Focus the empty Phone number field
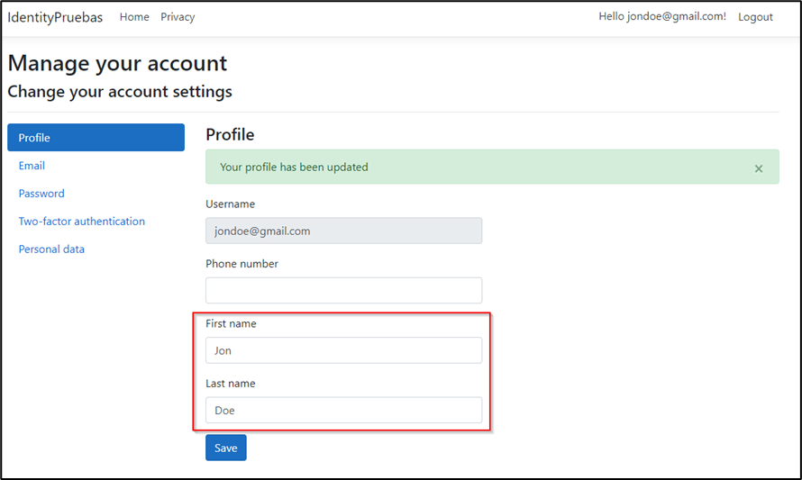Screen dimensions: 802x480 coord(343,290)
